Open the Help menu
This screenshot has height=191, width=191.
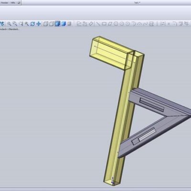(x=13, y=2)
